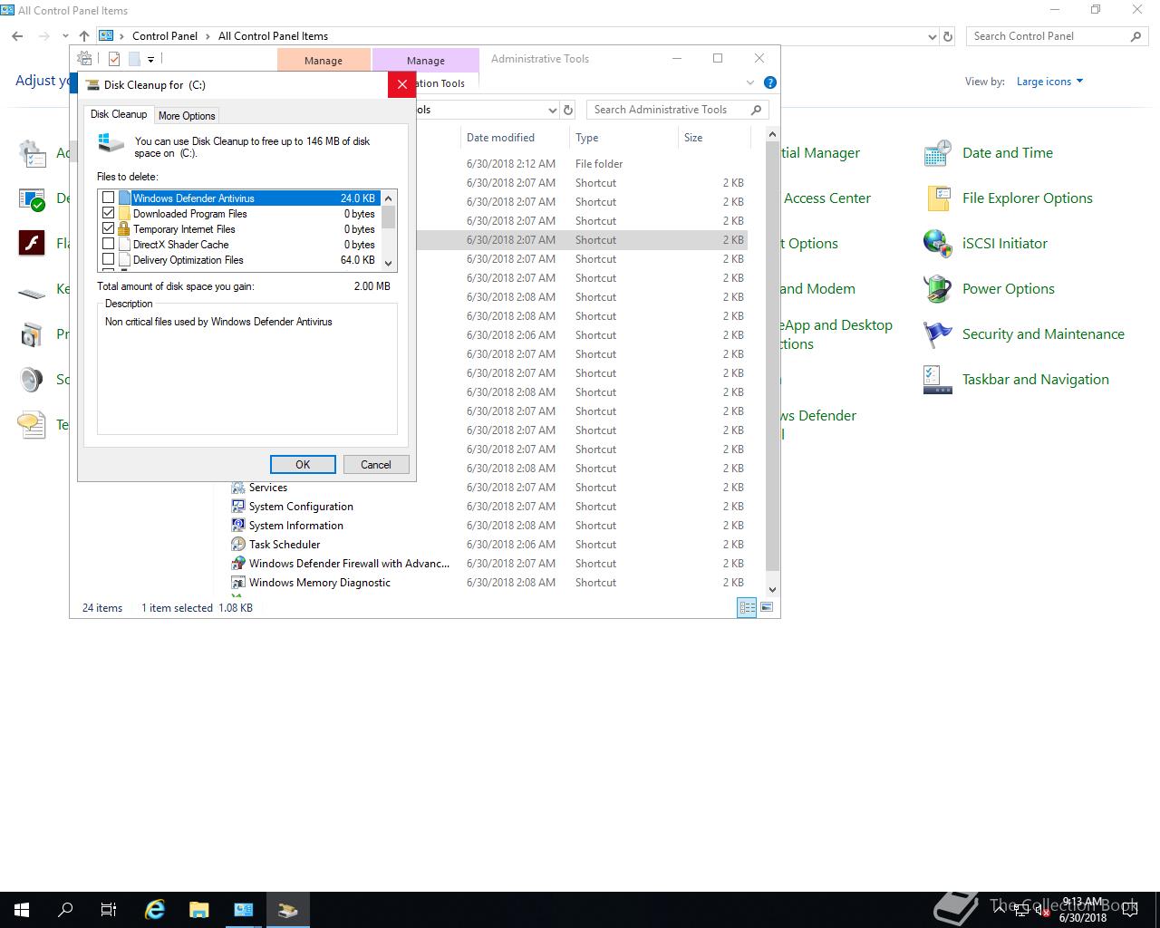Click New folder icon in quick access toolbar

point(134,59)
